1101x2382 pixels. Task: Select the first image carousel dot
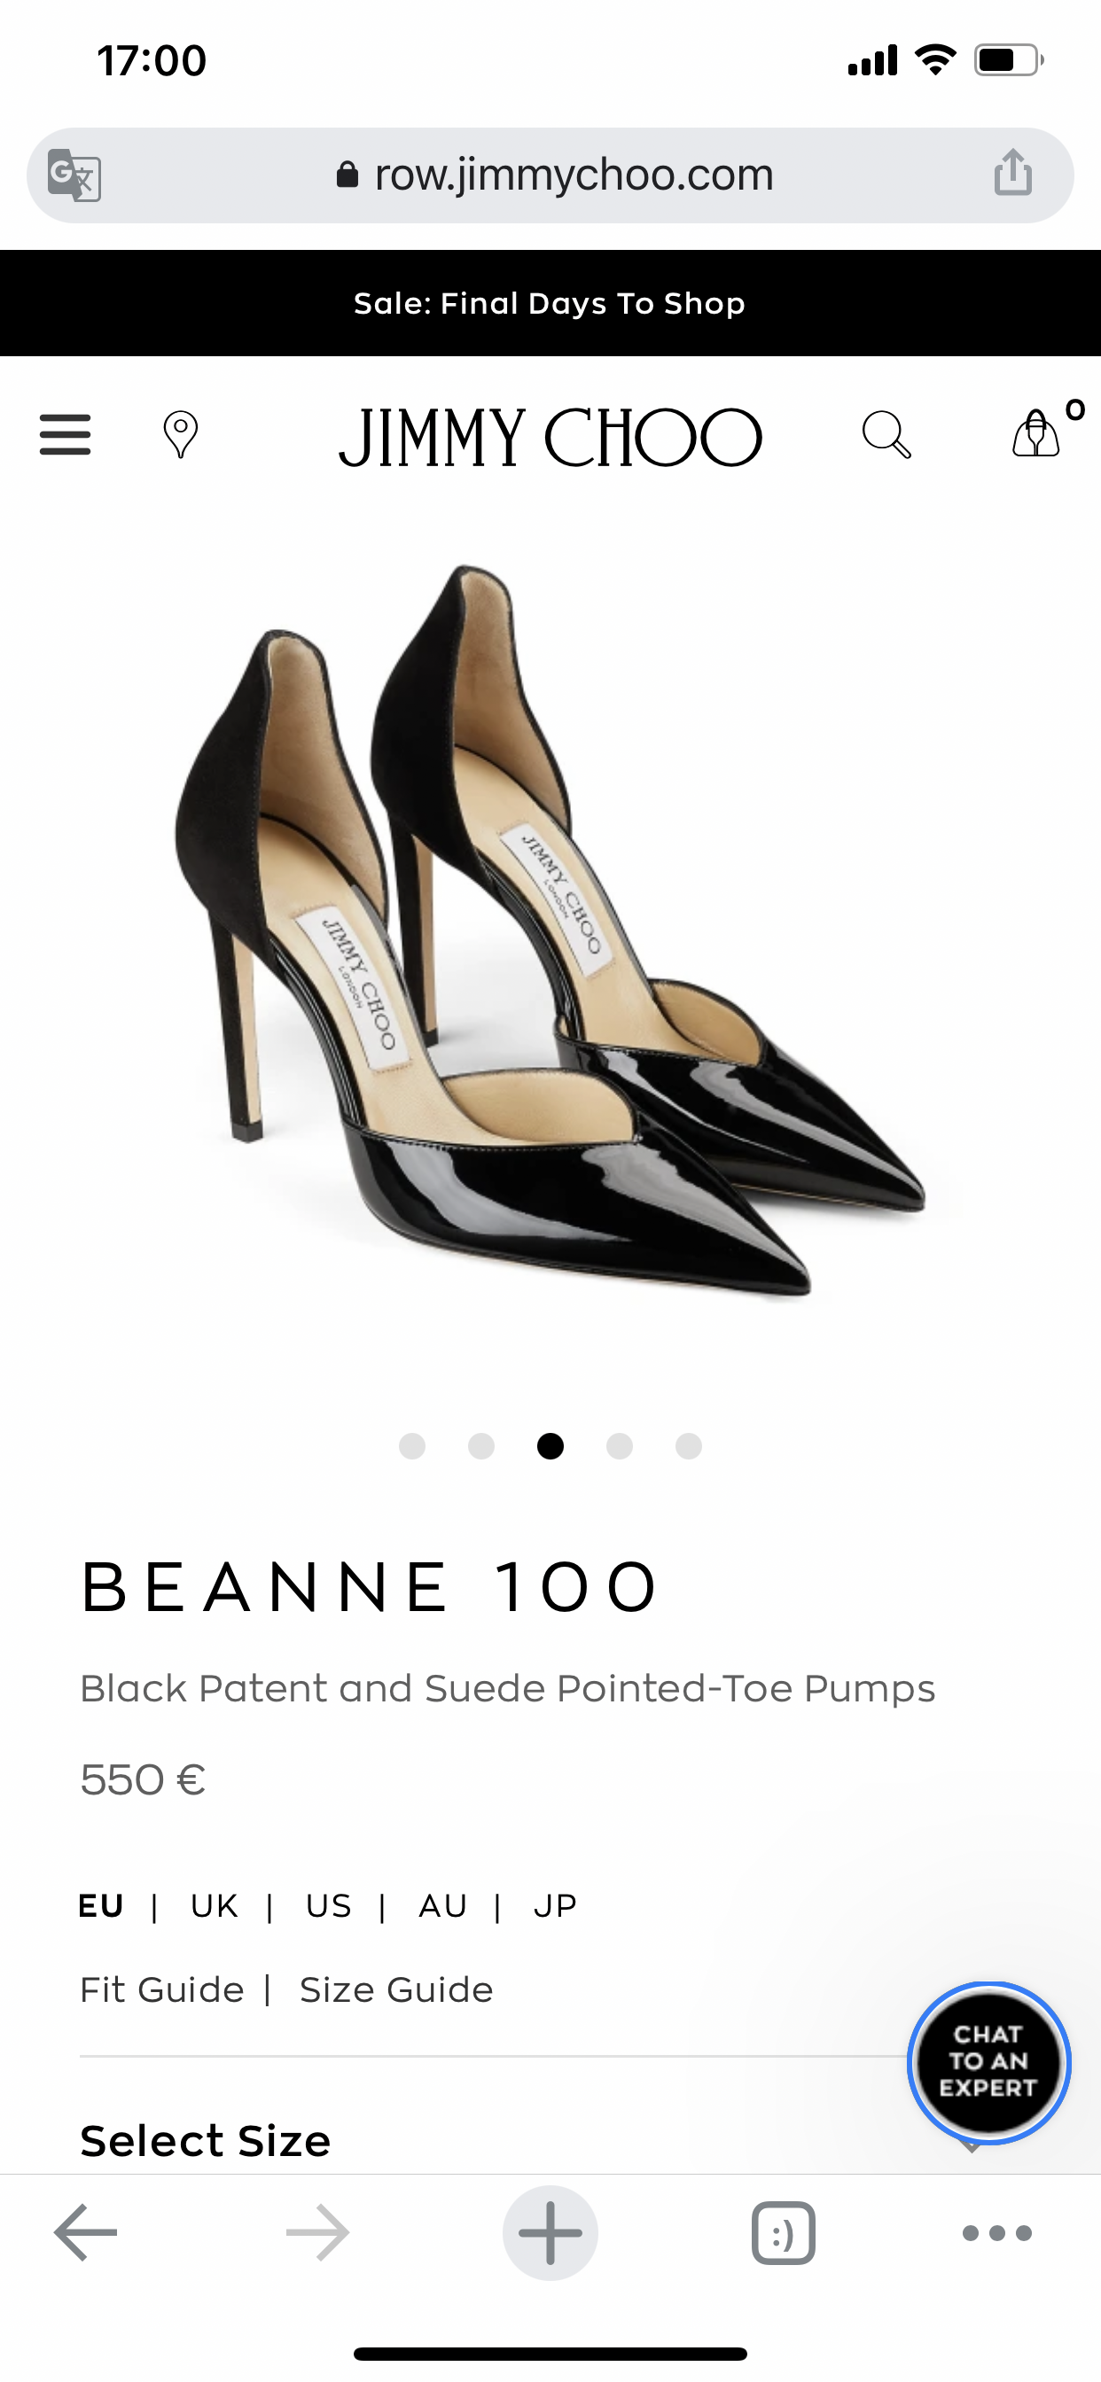click(x=411, y=1445)
